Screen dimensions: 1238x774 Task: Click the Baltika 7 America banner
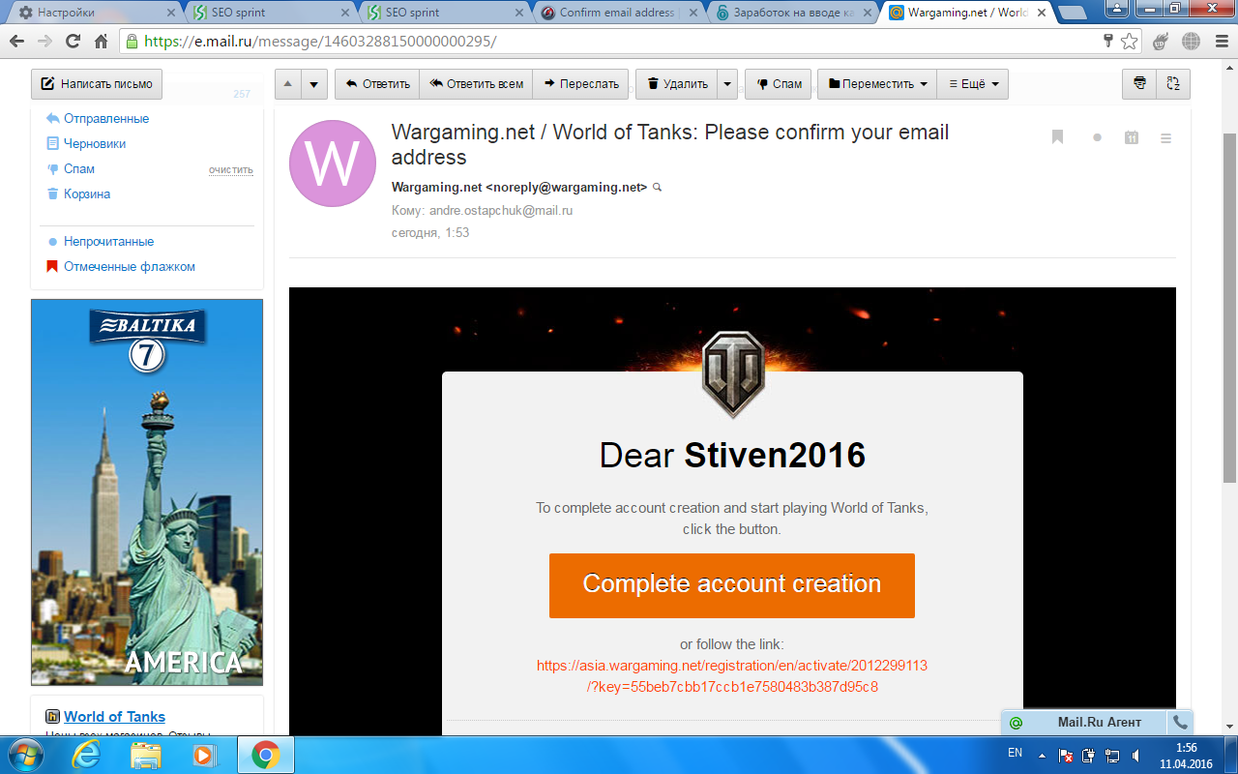click(147, 492)
